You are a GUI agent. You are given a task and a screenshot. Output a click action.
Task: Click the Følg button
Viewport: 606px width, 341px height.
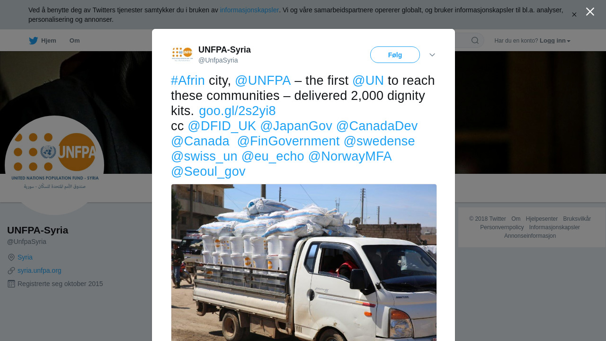tap(395, 55)
